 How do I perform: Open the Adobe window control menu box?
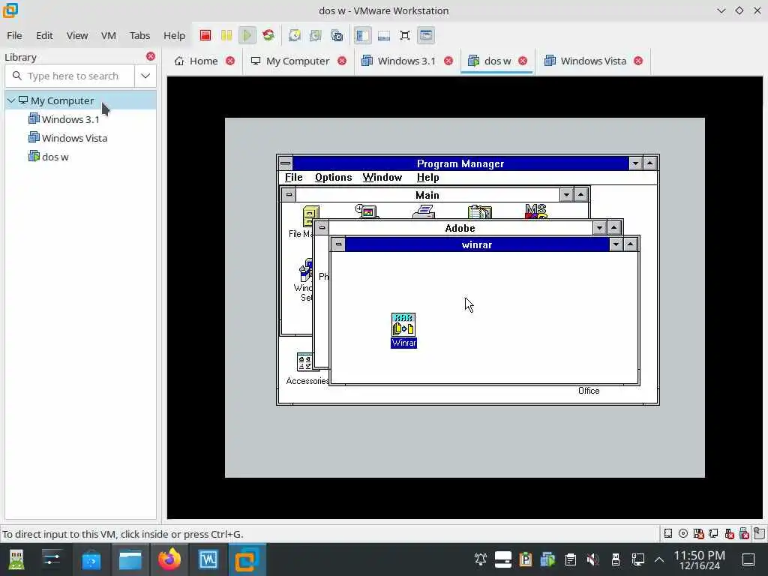[x=322, y=227]
